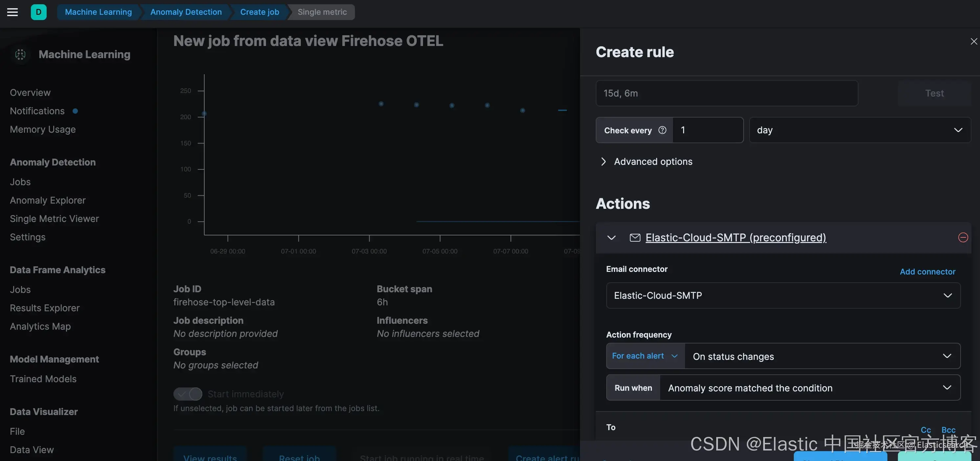Collapse the Elastic-Cloud-SMTP action accordion
The height and width of the screenshot is (461, 980).
tap(612, 238)
